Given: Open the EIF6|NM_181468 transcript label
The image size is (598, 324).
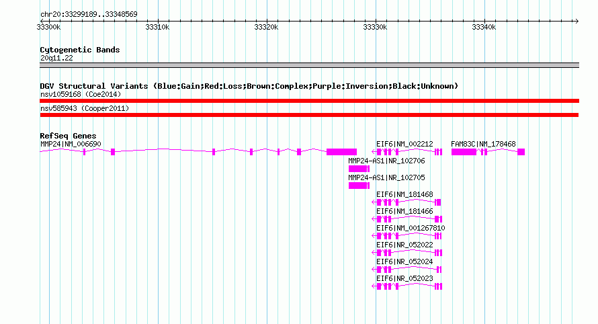Looking at the screenshot, I should click(x=404, y=194).
